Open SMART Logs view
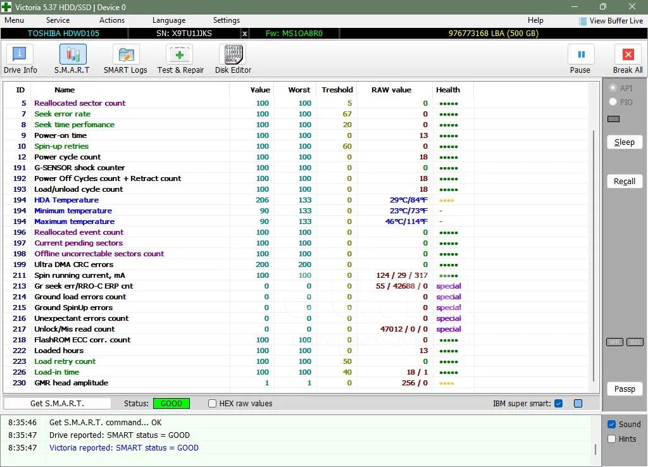The width and height of the screenshot is (648, 467). point(125,59)
